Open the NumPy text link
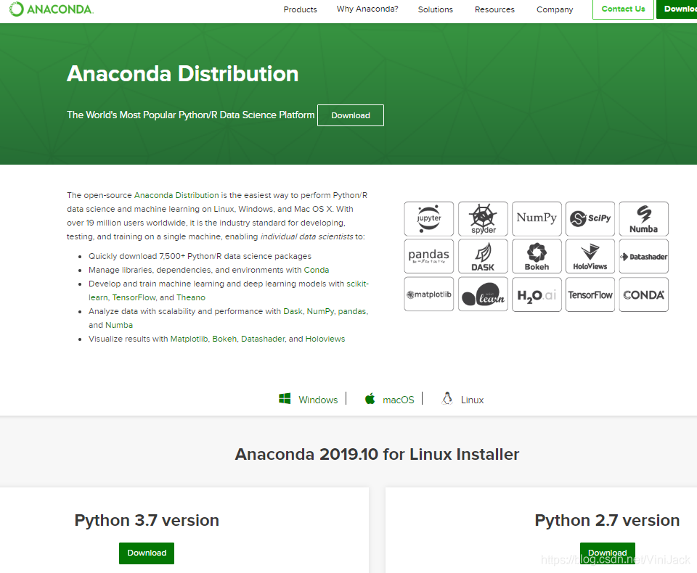Image resolution: width=697 pixels, height=573 pixels. [x=320, y=311]
